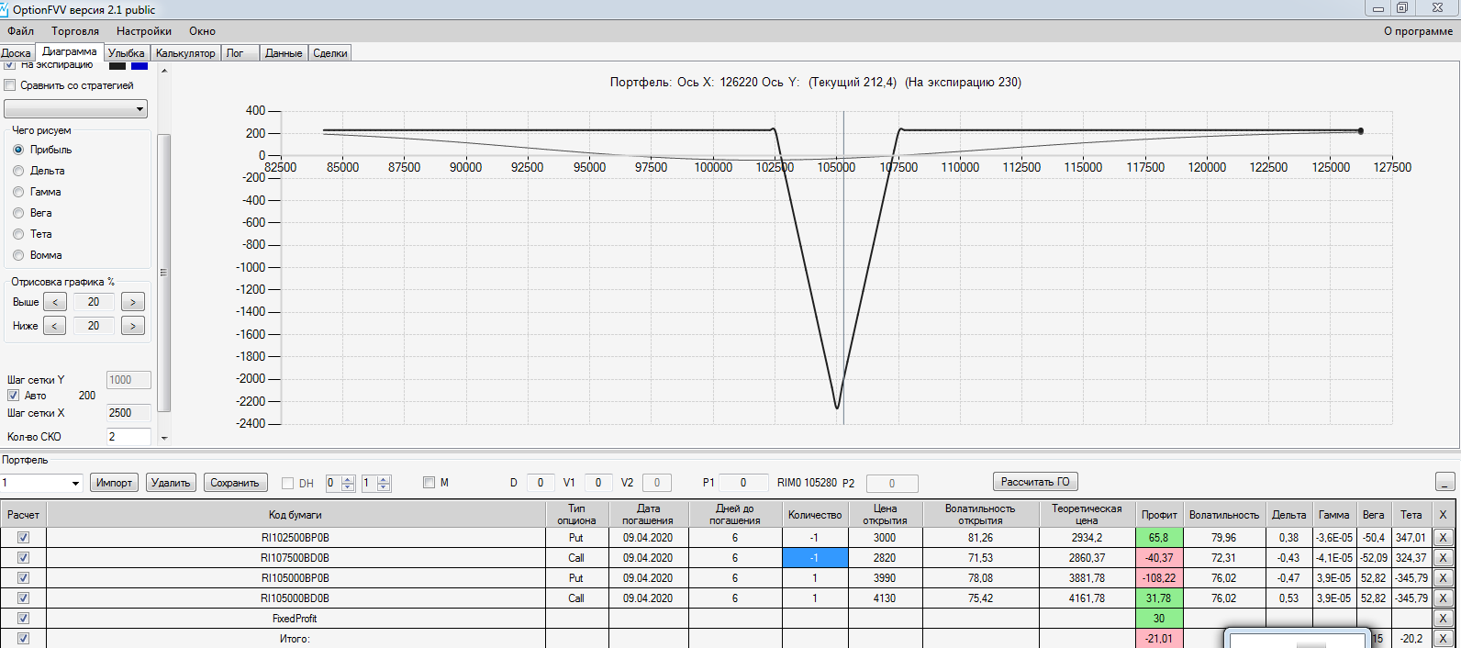This screenshot has height=648, width=1461.
Task: Select the Вега radio button
Action: [18, 213]
